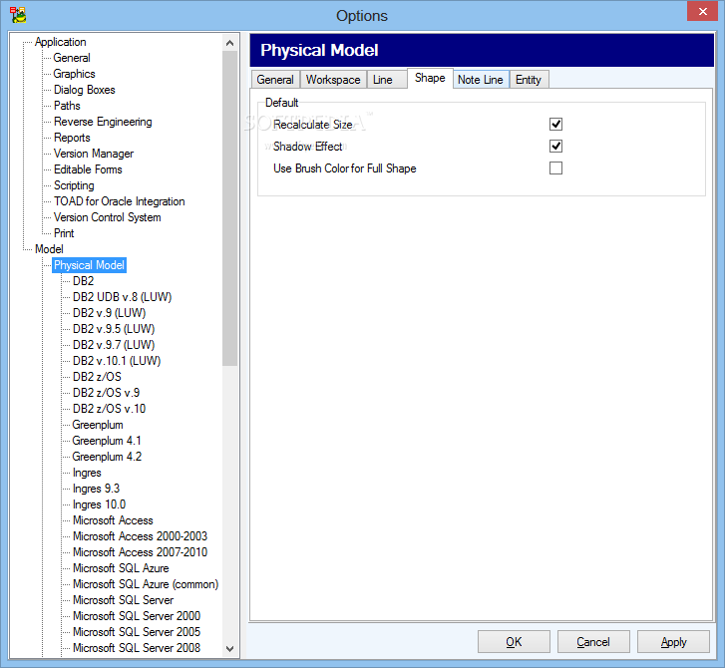The image size is (725, 668).
Task: Select the Microsoft SQL Server node
Action: (123, 600)
